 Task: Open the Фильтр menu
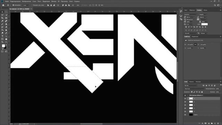tap(54, 1)
